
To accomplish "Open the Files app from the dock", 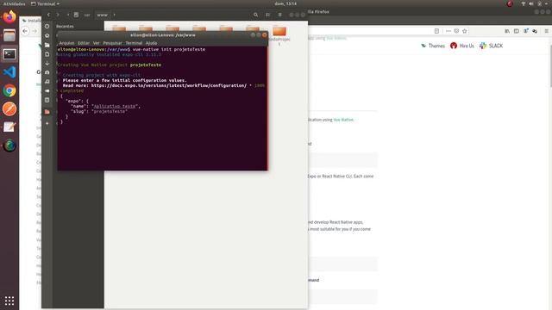I will (x=9, y=35).
